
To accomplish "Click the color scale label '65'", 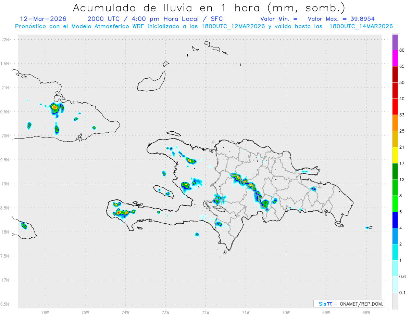I will 402,66.
